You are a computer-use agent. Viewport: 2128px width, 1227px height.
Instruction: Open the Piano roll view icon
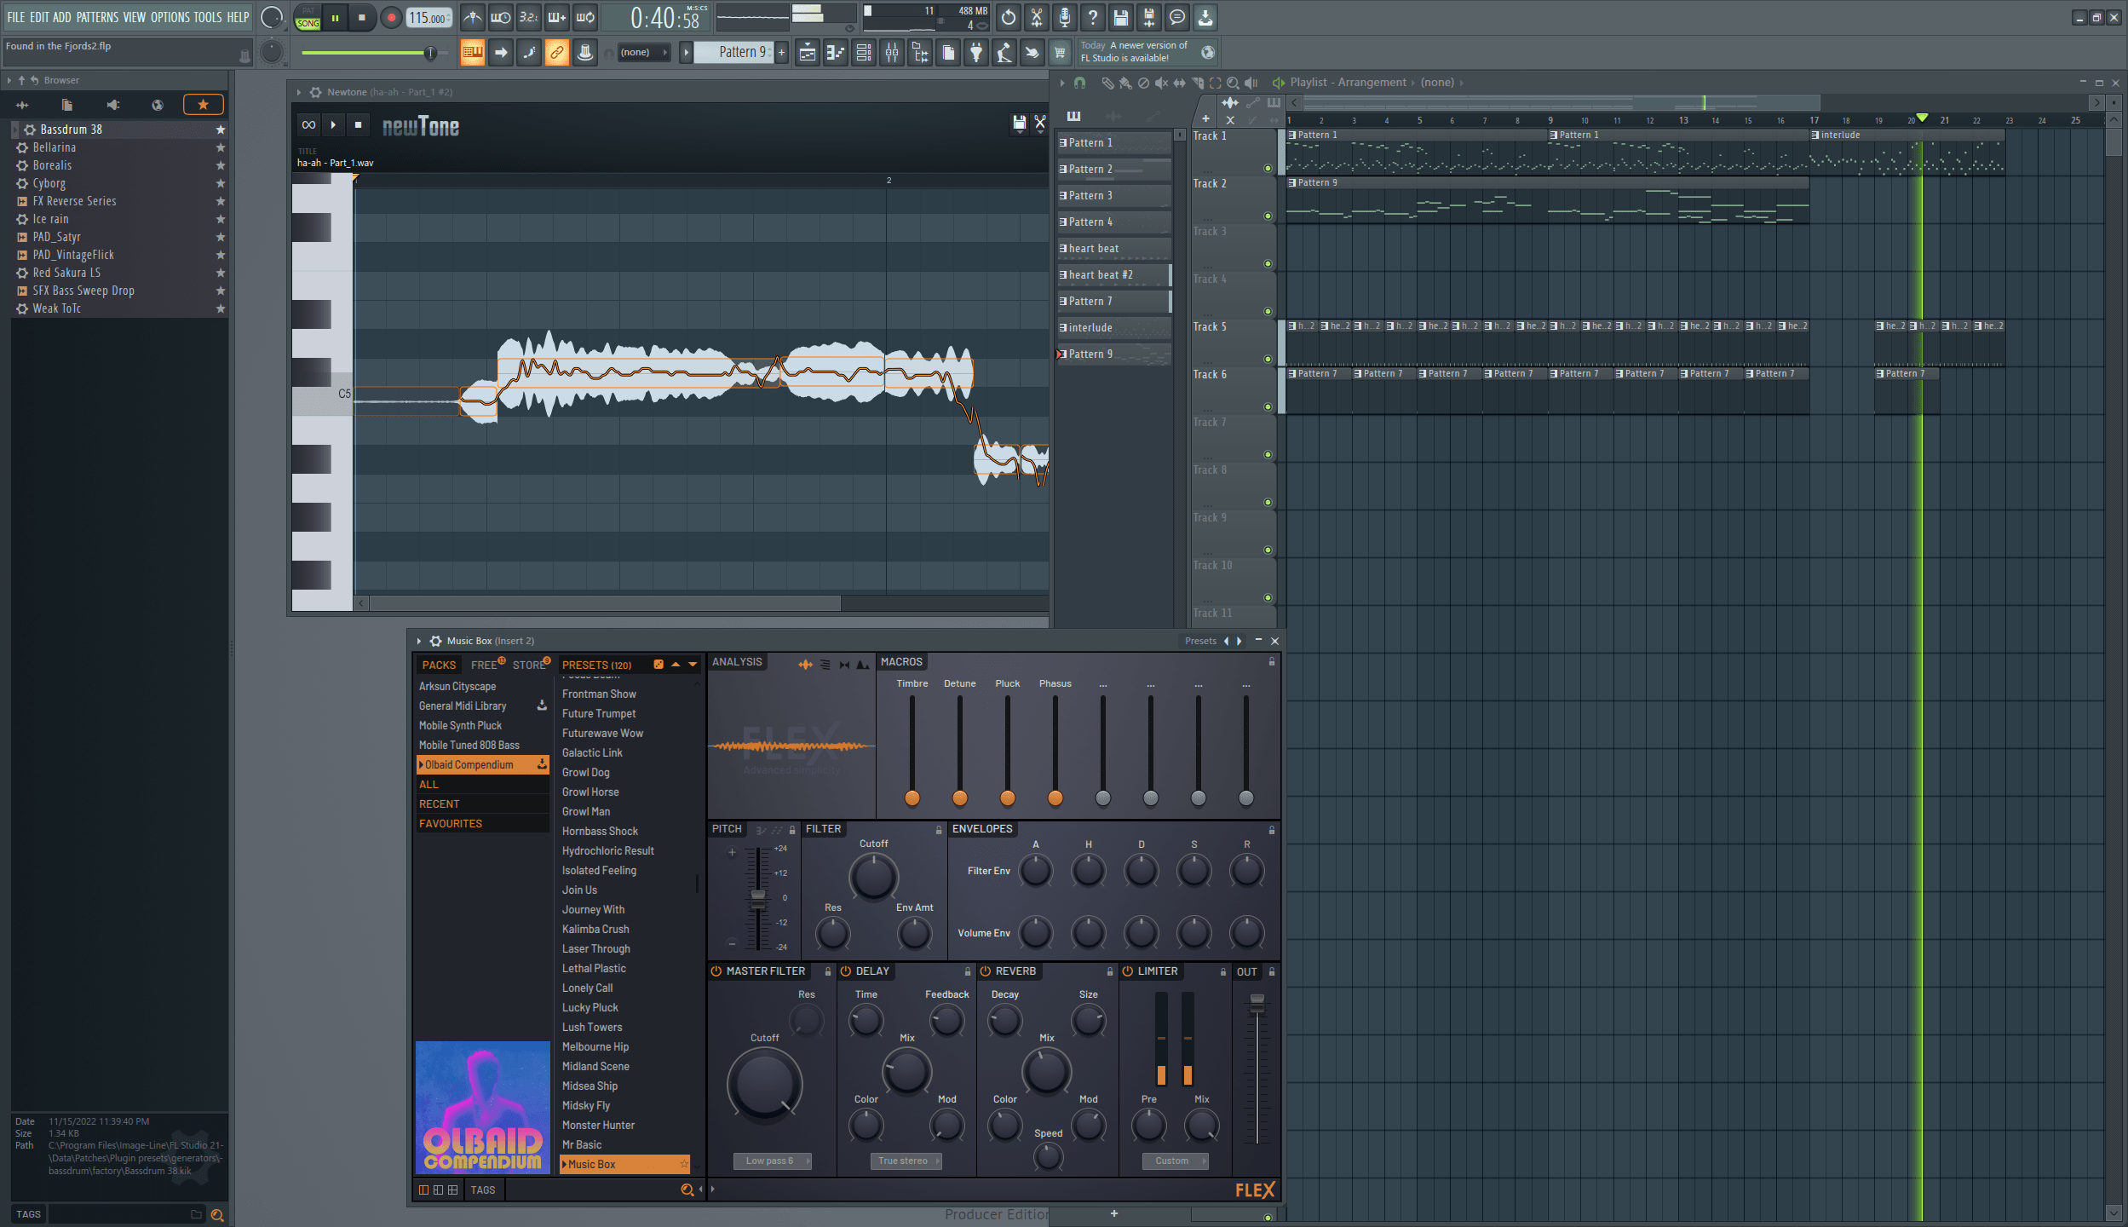coord(836,53)
